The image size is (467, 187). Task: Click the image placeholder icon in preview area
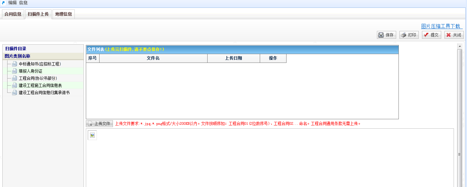92,135
